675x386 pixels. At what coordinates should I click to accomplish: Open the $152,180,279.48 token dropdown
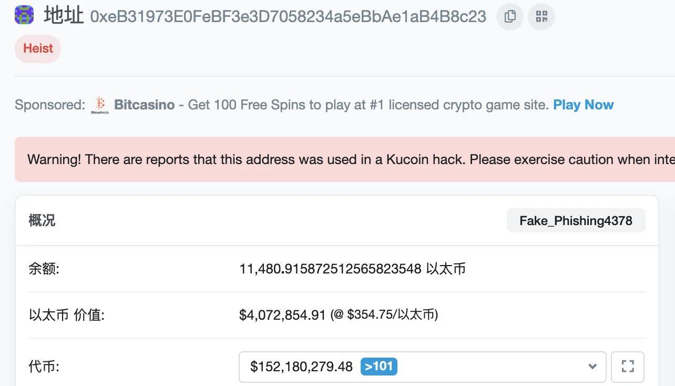pos(301,367)
